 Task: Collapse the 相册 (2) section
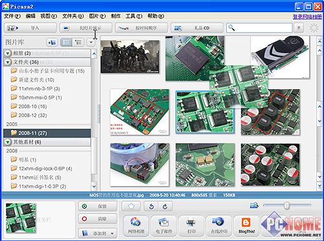(x=8, y=53)
